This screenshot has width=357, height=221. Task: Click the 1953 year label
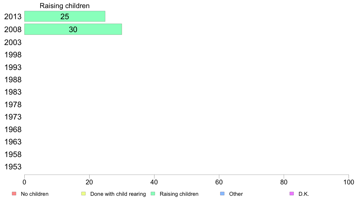(x=13, y=167)
